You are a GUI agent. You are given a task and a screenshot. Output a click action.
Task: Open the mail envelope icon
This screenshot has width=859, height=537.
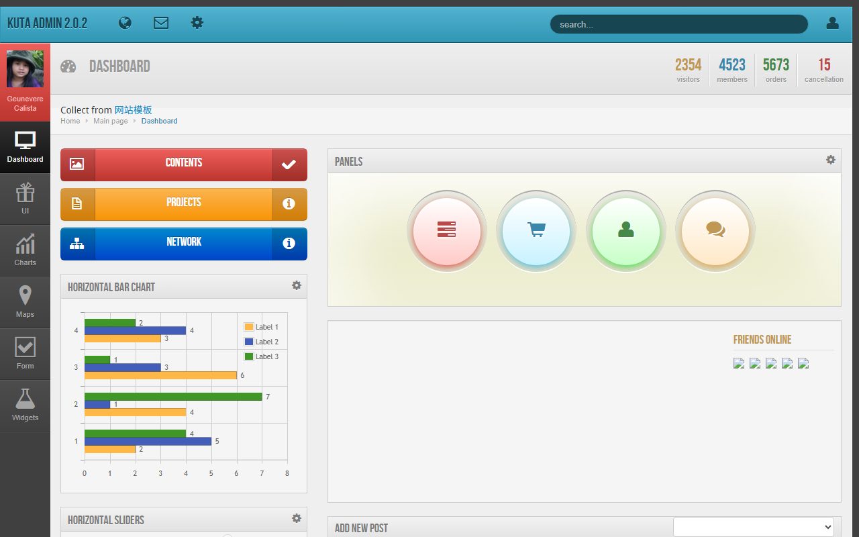pyautogui.click(x=161, y=23)
